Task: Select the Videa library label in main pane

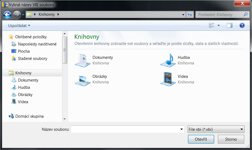Action: pos(183,76)
